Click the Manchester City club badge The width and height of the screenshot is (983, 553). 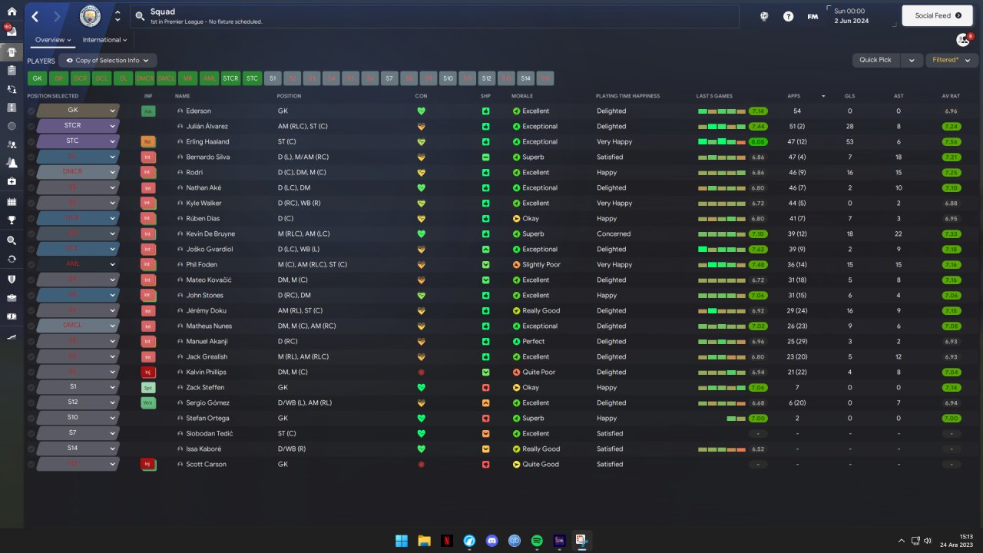pos(91,15)
